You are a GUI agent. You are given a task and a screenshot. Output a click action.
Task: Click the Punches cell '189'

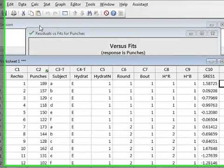point(38,84)
